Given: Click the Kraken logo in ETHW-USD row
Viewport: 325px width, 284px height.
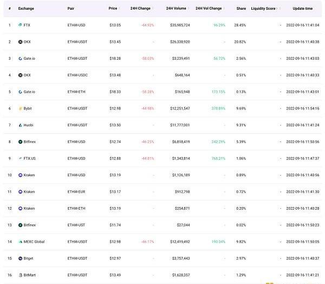Looking at the screenshot, I should tap(20, 175).
